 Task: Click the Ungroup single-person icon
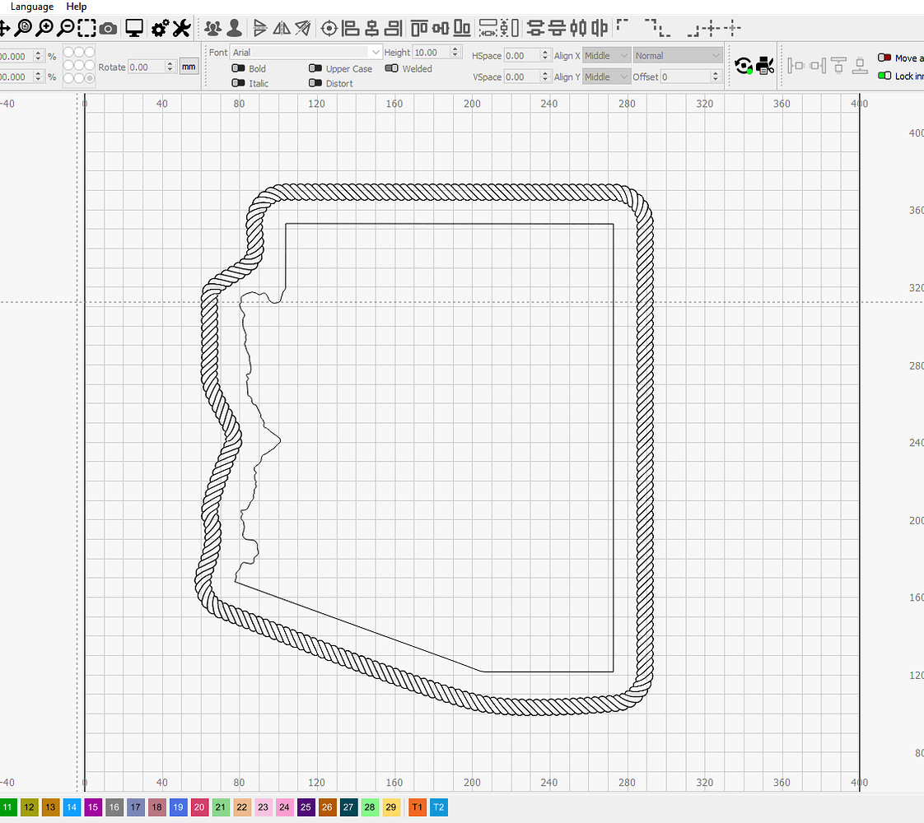click(x=234, y=28)
